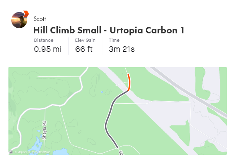This screenshot has height=164, width=234.
Task: Click the top end of the orange segment
Action: (128, 74)
